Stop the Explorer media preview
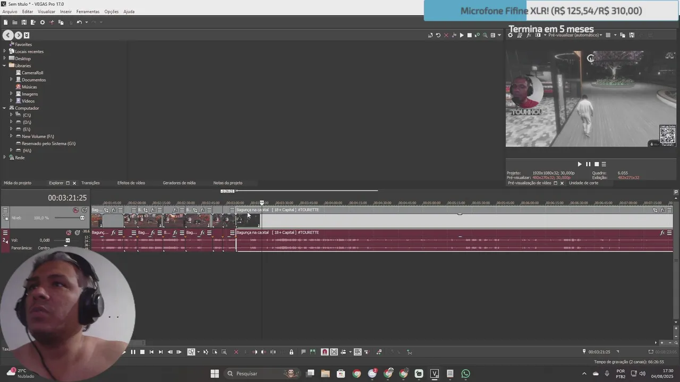The width and height of the screenshot is (680, 382). click(470, 36)
